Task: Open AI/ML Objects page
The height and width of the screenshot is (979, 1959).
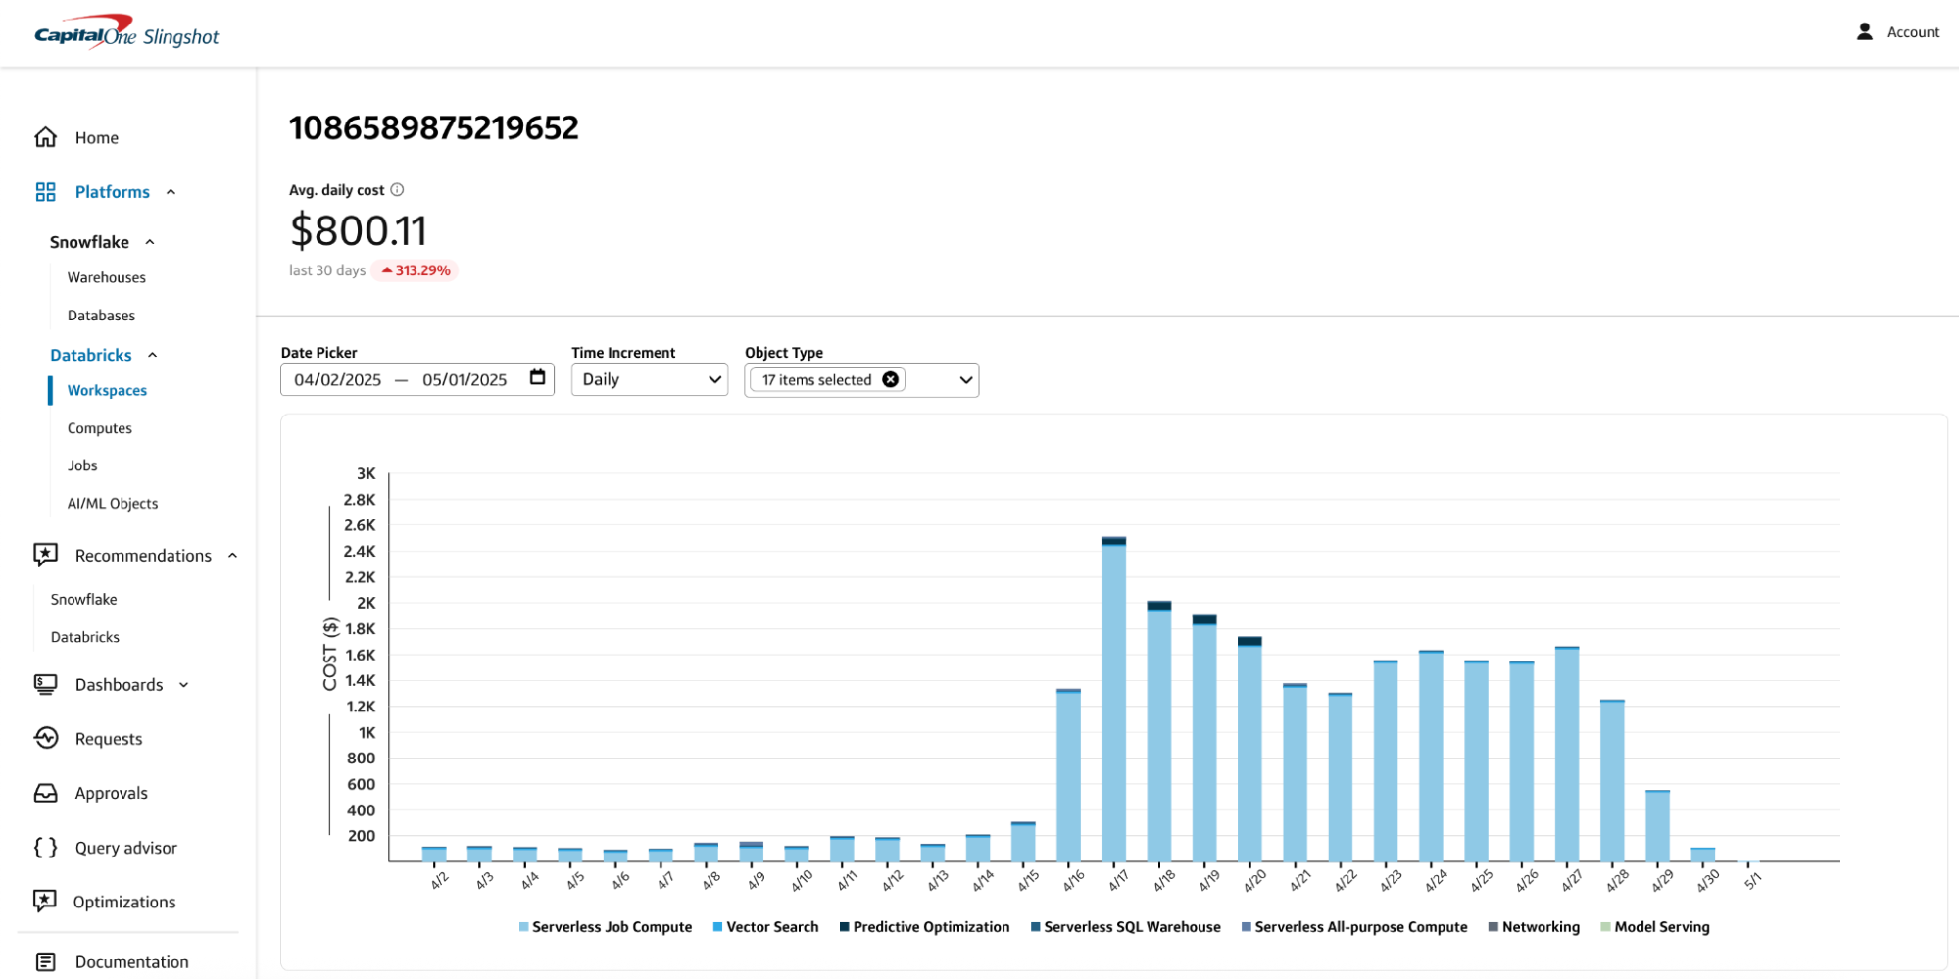Action: (113, 503)
